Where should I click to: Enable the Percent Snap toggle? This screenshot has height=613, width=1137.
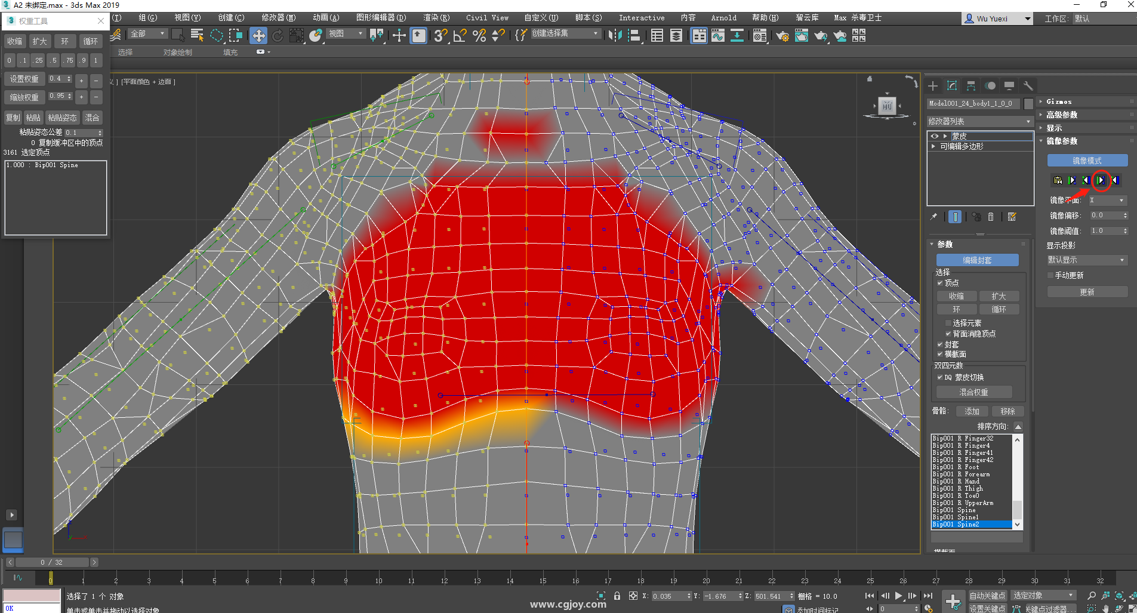click(479, 36)
